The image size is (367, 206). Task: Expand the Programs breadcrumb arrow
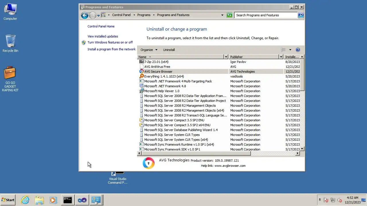pyautogui.click(x=154, y=15)
